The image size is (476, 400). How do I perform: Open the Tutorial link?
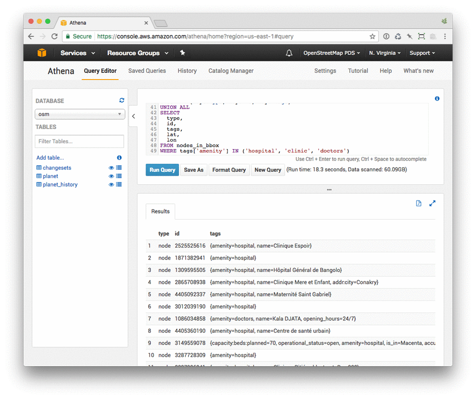tap(358, 71)
